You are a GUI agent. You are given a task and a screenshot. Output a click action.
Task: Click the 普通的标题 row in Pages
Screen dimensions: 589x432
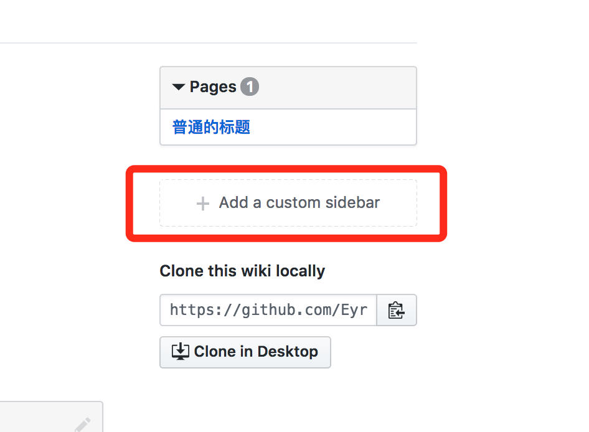(x=288, y=127)
